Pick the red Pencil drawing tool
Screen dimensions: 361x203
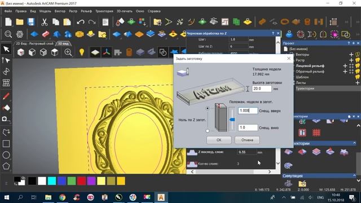[6, 96]
